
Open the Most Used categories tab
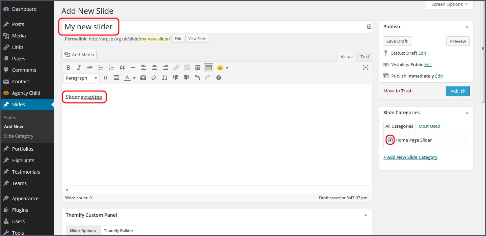(x=429, y=126)
